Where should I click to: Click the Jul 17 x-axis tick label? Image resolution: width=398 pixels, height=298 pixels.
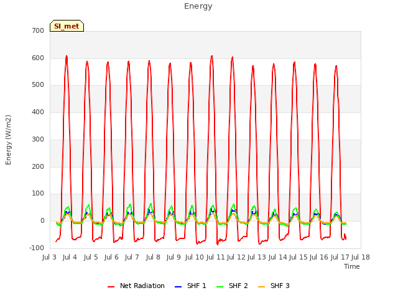pos(340,257)
